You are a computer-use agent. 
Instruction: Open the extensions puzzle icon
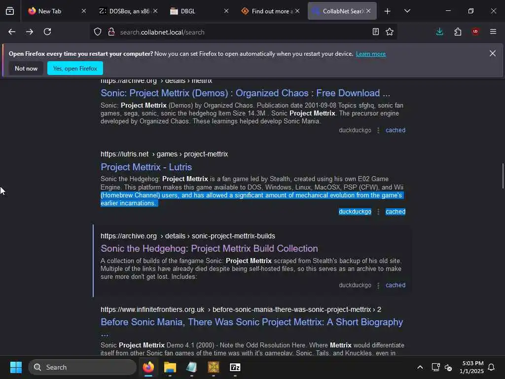[x=458, y=32]
